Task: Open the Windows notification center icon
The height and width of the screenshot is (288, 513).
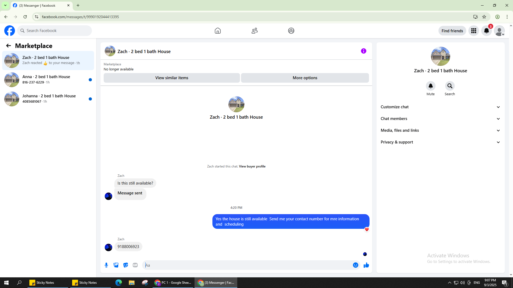Action: tap(505, 283)
